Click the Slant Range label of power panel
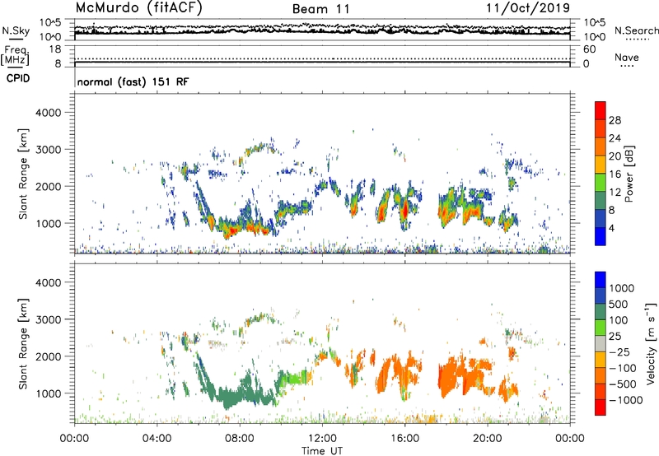 pos(23,174)
